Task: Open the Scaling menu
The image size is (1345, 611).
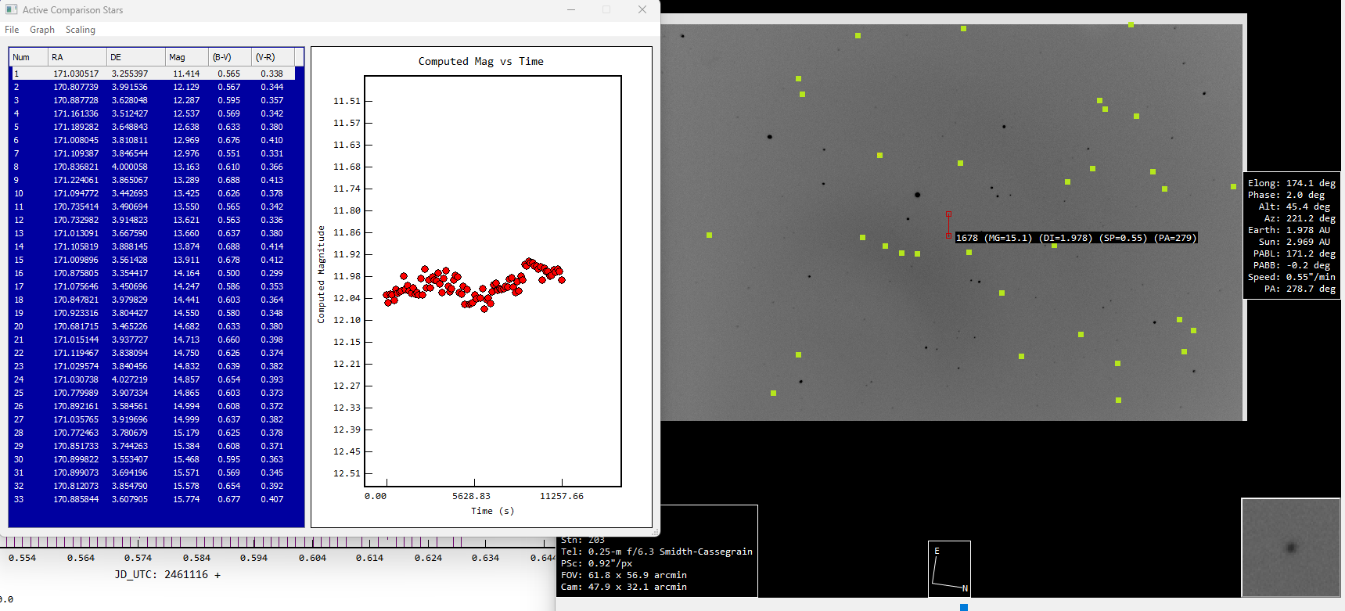Action: [80, 30]
